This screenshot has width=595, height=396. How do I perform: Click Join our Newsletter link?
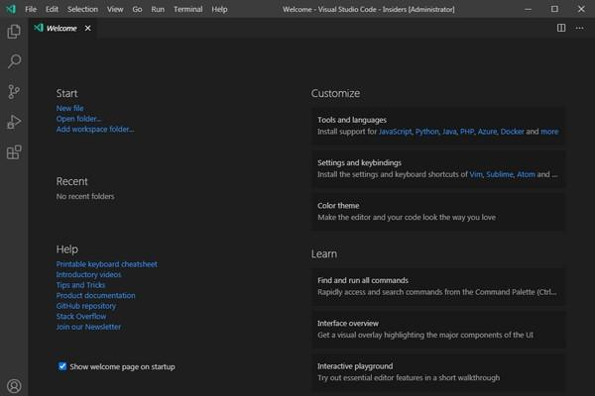pyautogui.click(x=88, y=327)
